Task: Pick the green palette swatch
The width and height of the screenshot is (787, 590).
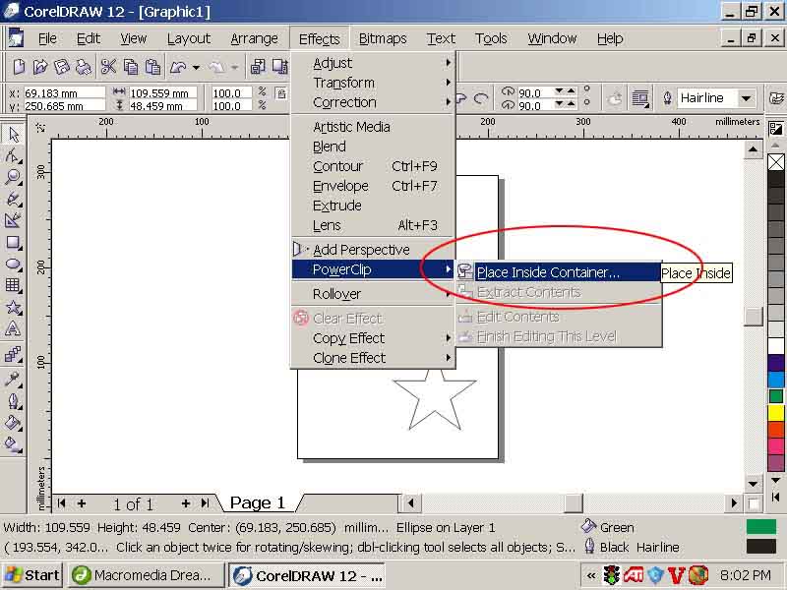Action: pyautogui.click(x=776, y=396)
